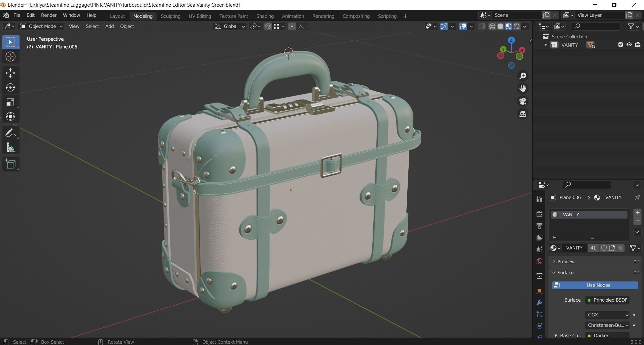Open the Scene properties tab icon

[x=539, y=249]
